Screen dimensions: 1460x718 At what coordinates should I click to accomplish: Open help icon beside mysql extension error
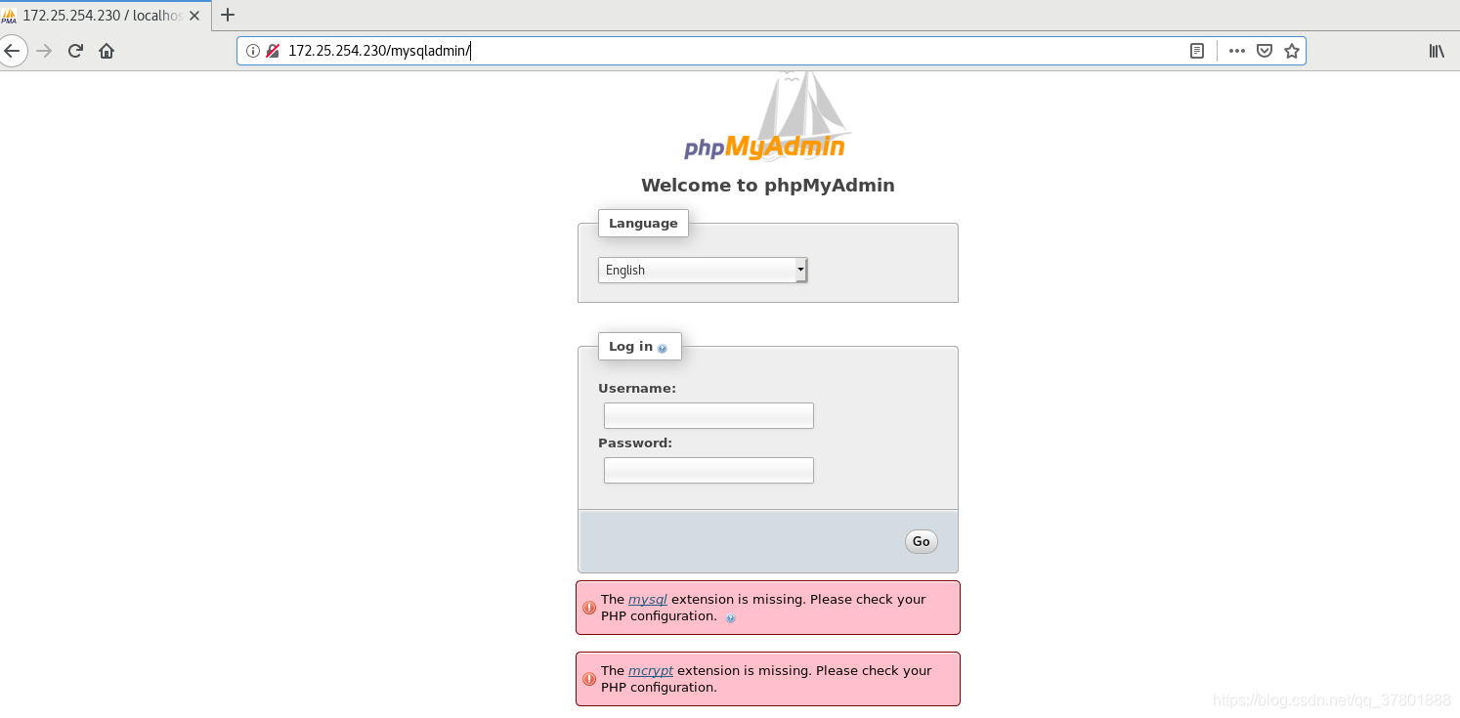(730, 617)
